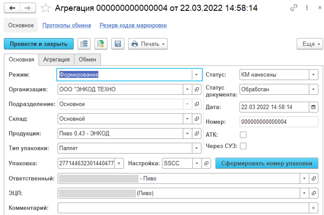Add this document to favorites star
The image size is (324, 215).
45,8
